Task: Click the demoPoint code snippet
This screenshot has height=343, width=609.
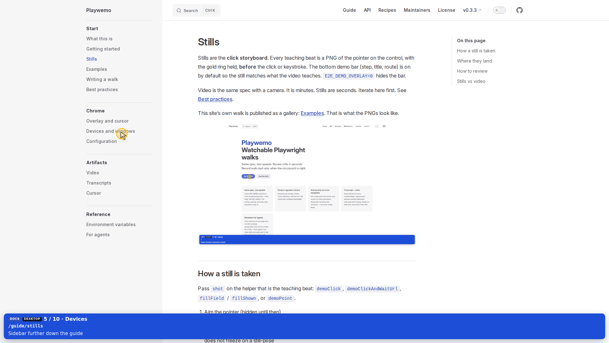Action: point(280,298)
